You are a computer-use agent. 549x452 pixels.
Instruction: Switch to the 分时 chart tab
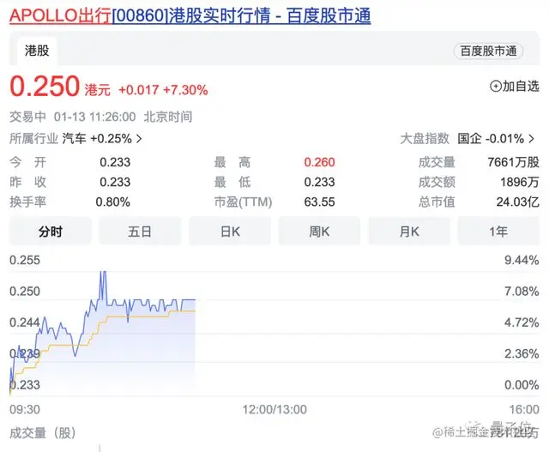pyautogui.click(x=51, y=232)
